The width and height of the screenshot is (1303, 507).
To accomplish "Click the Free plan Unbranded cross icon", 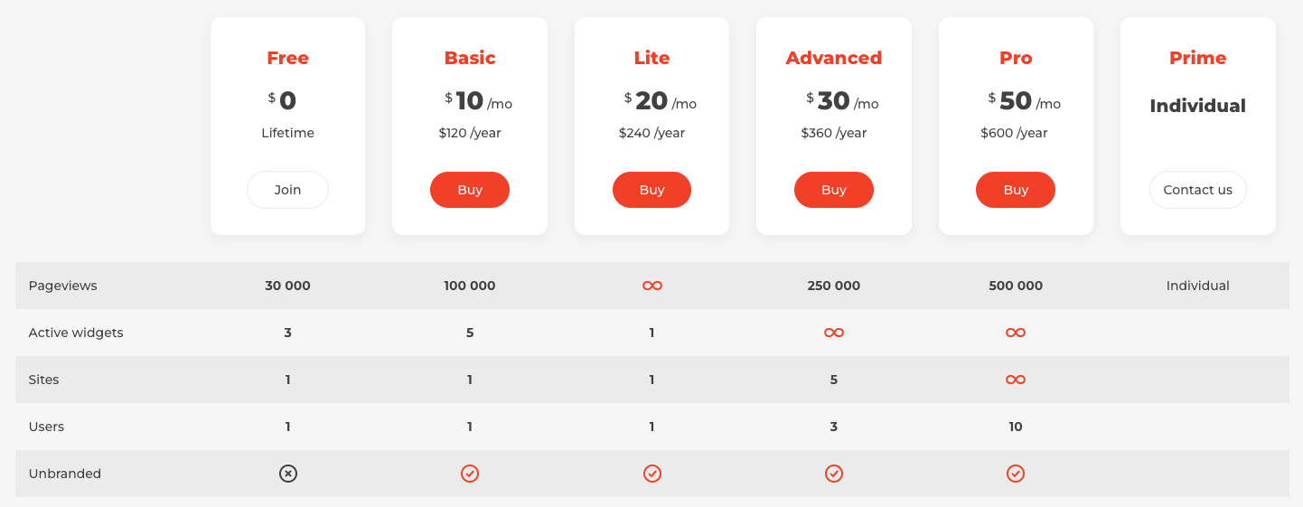I will (287, 474).
